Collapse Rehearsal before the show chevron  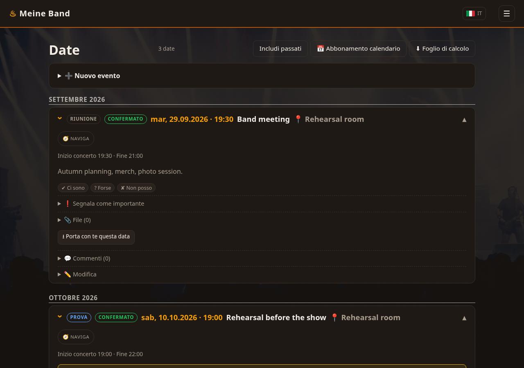[x=60, y=317]
